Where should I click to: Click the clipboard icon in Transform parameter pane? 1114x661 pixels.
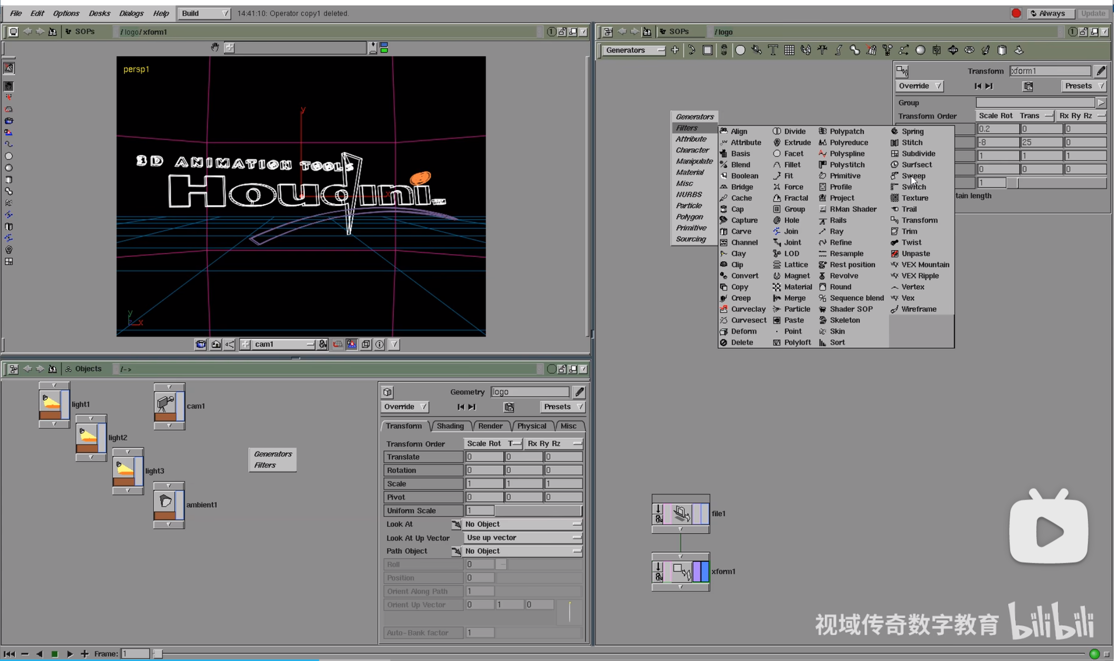click(x=1028, y=86)
